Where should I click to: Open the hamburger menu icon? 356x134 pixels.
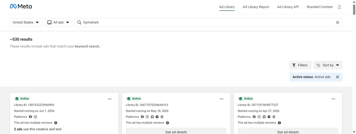click(x=339, y=7)
